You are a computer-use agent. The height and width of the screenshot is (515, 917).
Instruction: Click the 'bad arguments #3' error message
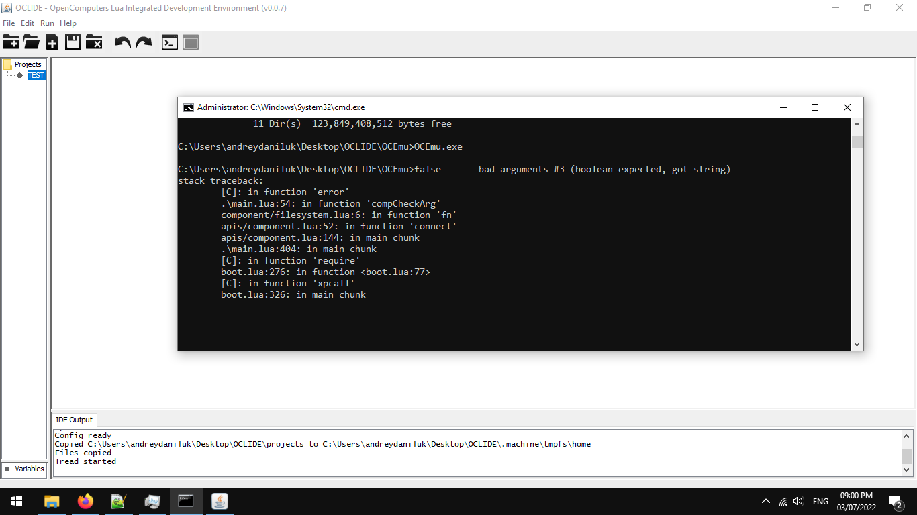[604, 170]
